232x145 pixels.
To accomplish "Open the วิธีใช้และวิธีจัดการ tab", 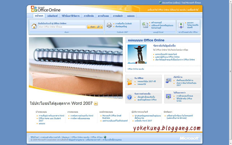I will tap(71, 16).
